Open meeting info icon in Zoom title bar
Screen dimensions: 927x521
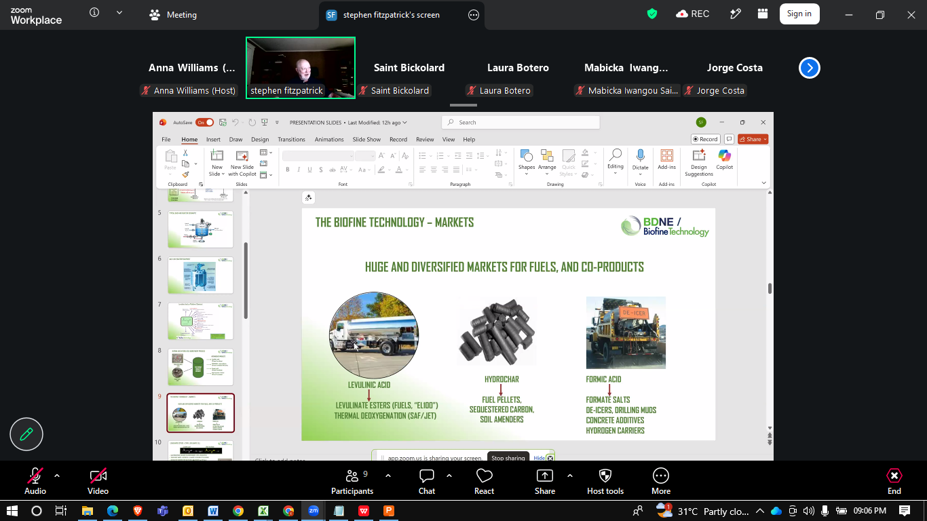coord(94,13)
